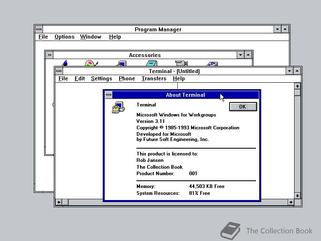Open the About Terminal dialog control menu
Image resolution: width=321 pixels, height=241 pixels.
pos(108,95)
